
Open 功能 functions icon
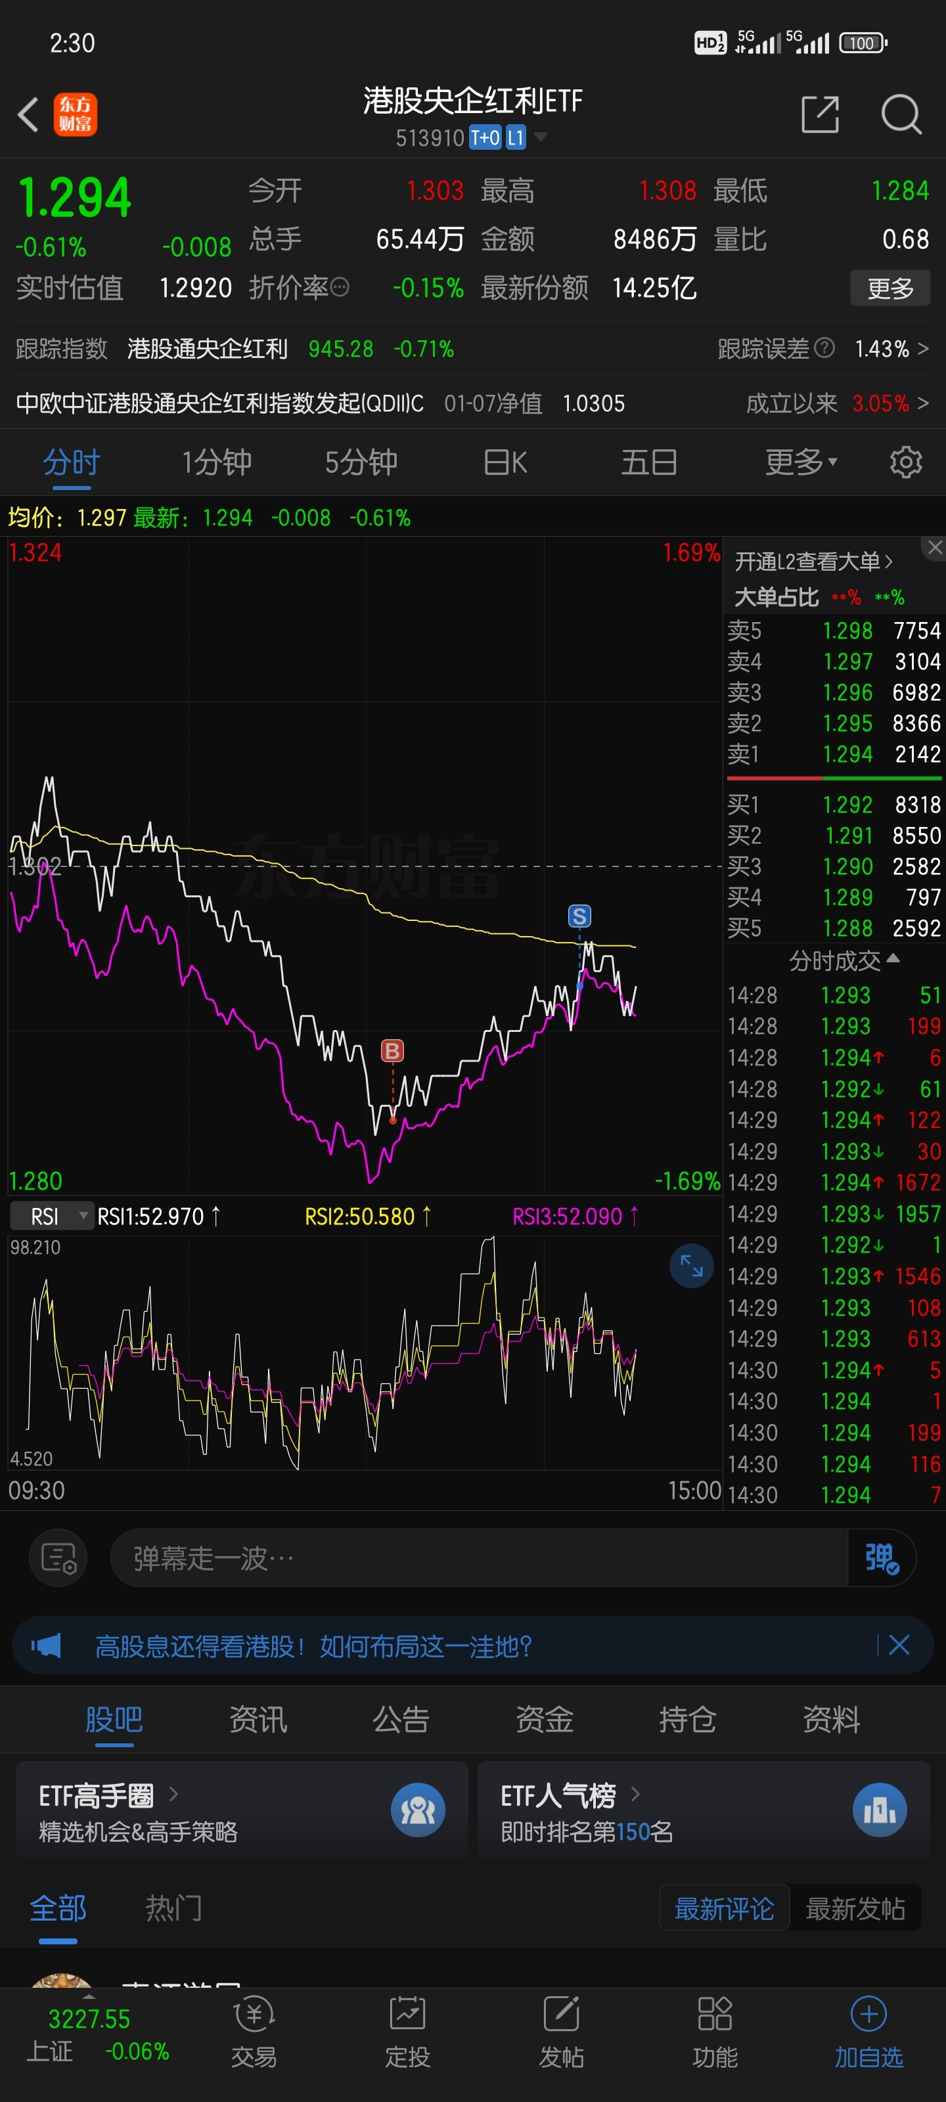pyautogui.click(x=715, y=2032)
